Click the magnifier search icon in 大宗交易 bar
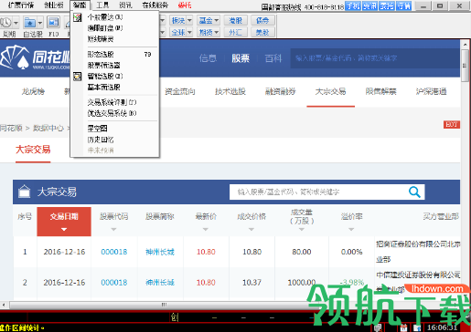 click(x=414, y=192)
